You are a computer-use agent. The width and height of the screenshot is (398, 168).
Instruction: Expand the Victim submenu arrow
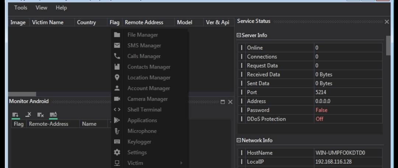181,163
